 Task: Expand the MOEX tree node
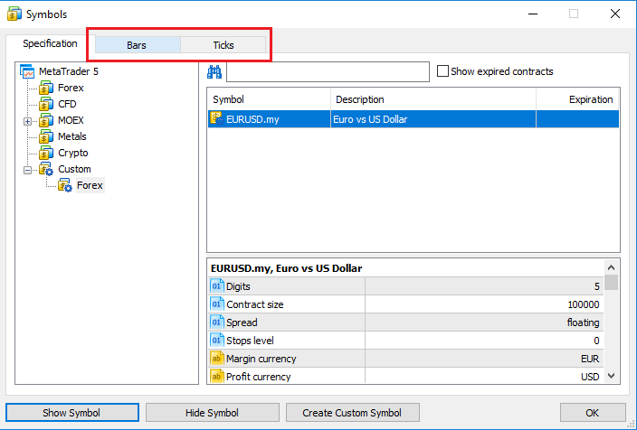coord(27,121)
